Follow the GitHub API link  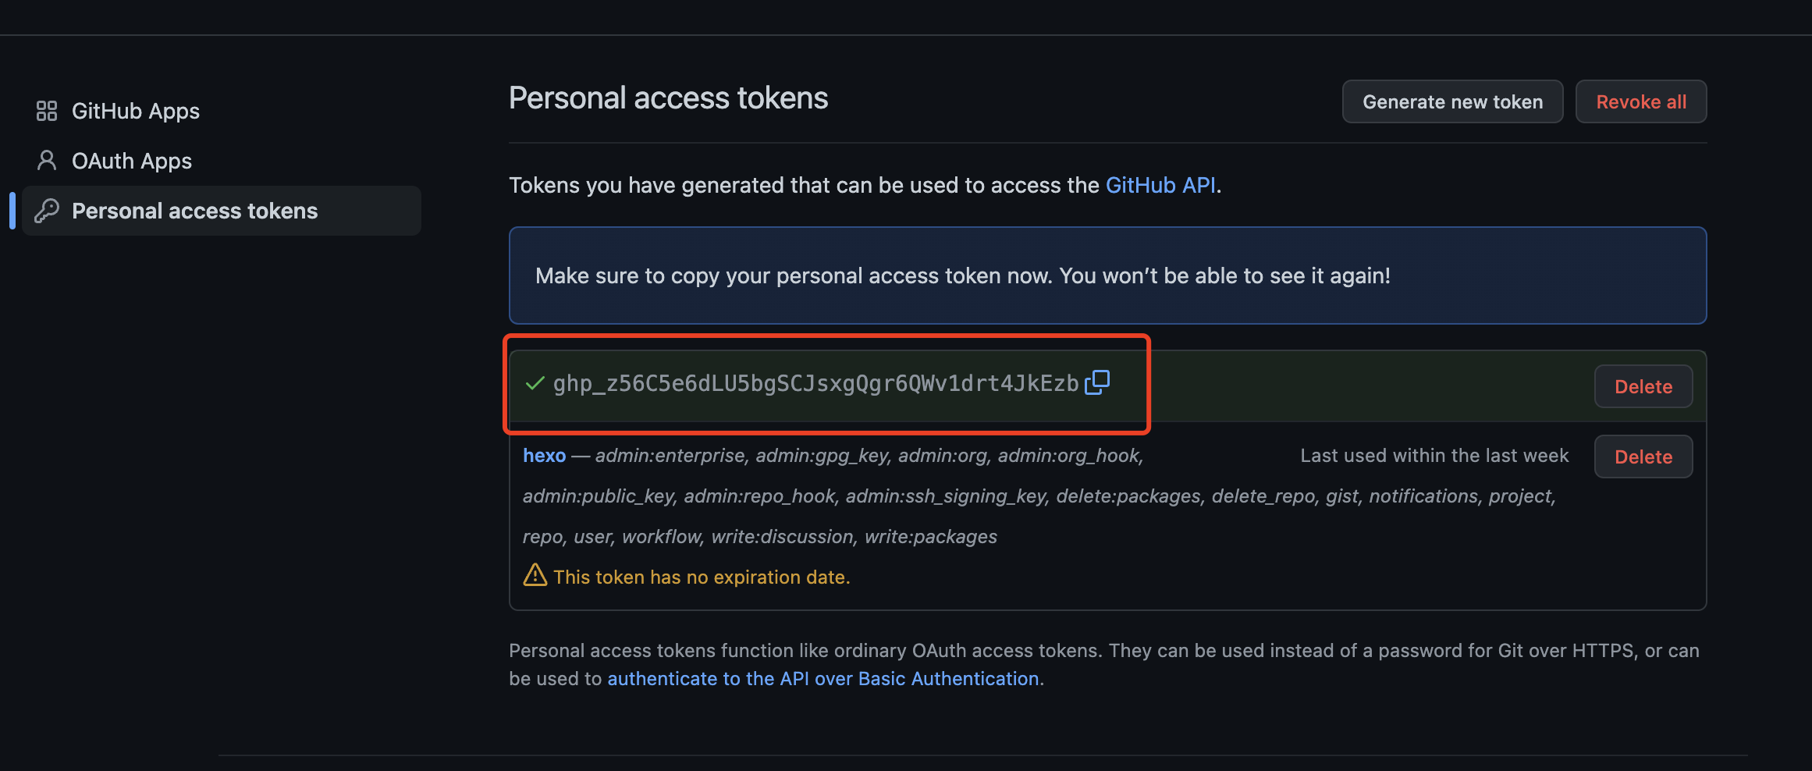tap(1160, 185)
